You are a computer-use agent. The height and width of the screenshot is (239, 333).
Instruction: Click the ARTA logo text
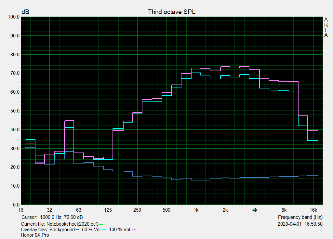point(326,27)
